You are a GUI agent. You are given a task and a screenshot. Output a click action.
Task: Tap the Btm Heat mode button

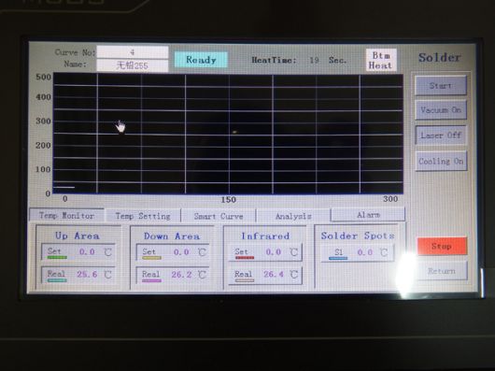point(381,60)
